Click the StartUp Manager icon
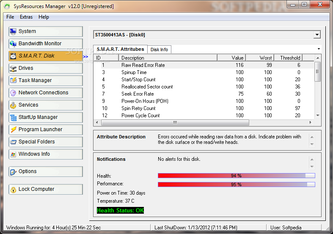Viewport: 333px width, 234px height. click(13, 117)
